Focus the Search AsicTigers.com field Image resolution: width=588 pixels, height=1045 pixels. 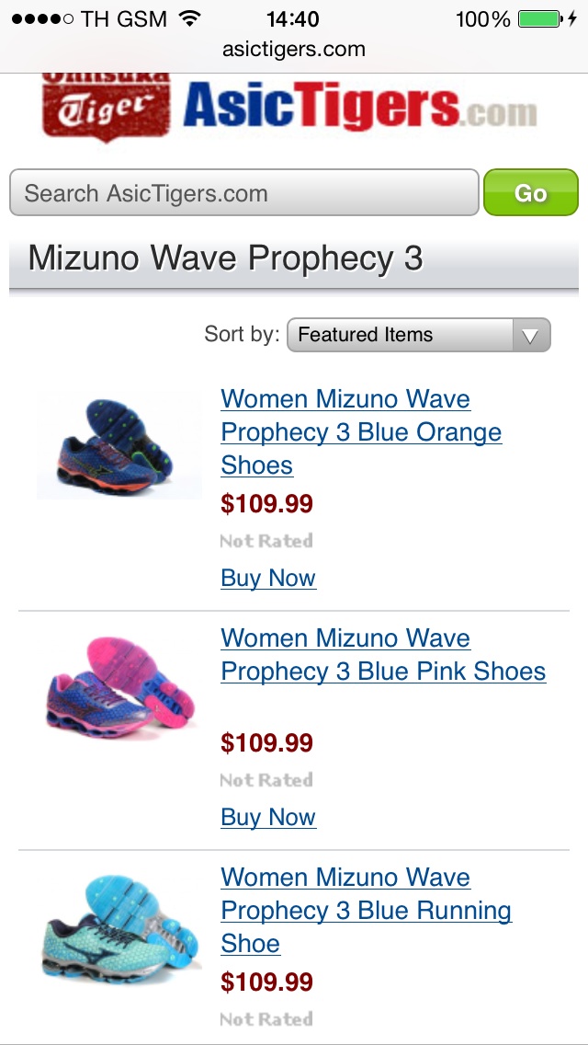(243, 193)
